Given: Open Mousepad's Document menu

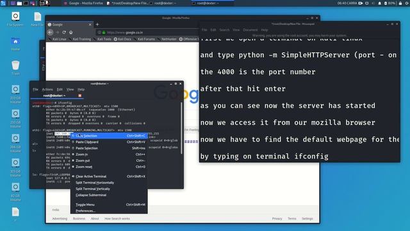Looking at the screenshot, I should (x=250, y=30).
